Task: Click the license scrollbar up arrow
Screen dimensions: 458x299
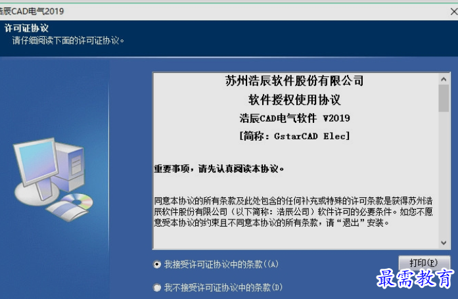Action: (x=444, y=79)
